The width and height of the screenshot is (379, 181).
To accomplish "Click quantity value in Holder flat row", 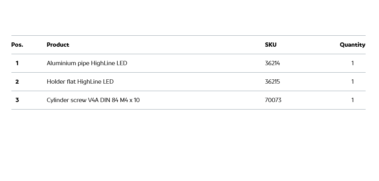I will click(x=352, y=82).
